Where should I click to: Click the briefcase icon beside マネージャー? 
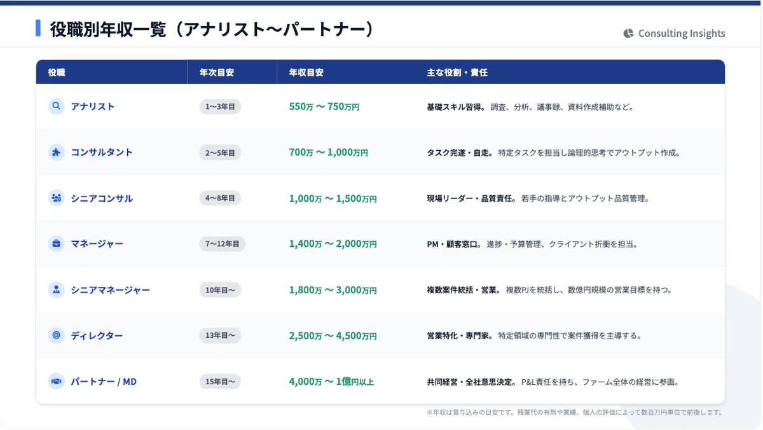[57, 244]
